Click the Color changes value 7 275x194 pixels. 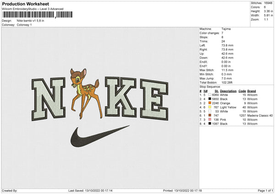[x=222, y=33]
